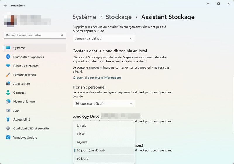The height and width of the screenshot is (164, 234).
Task: Click the Windows Update sync icon
Action: (x=8, y=137)
